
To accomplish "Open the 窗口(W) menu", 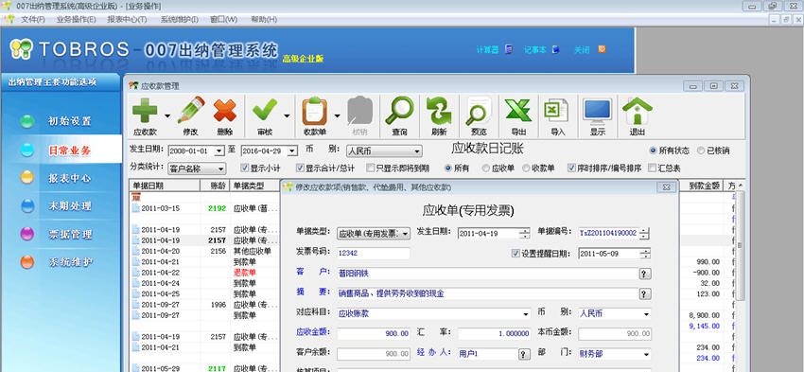I will (x=223, y=20).
